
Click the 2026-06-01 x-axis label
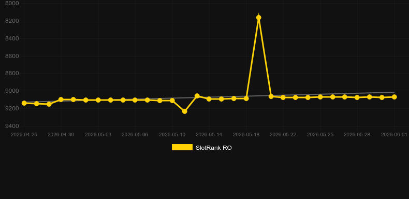click(x=394, y=135)
